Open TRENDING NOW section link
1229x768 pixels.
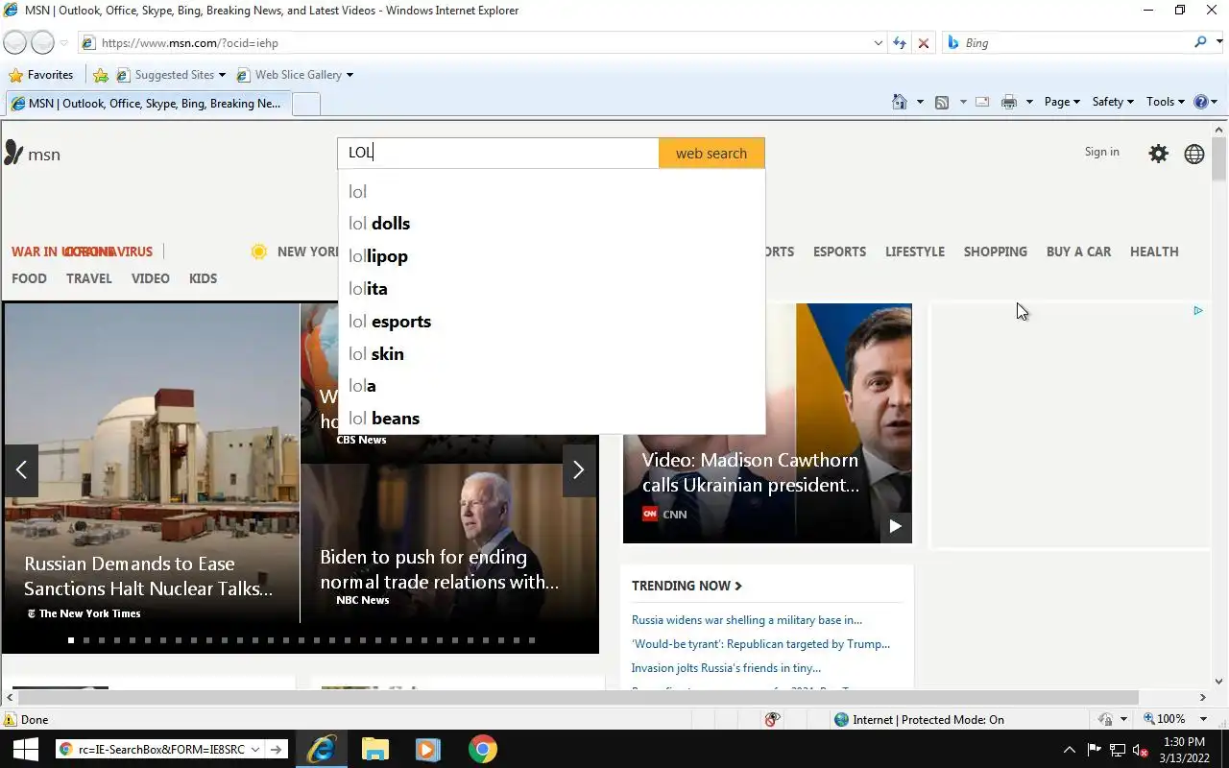click(687, 586)
